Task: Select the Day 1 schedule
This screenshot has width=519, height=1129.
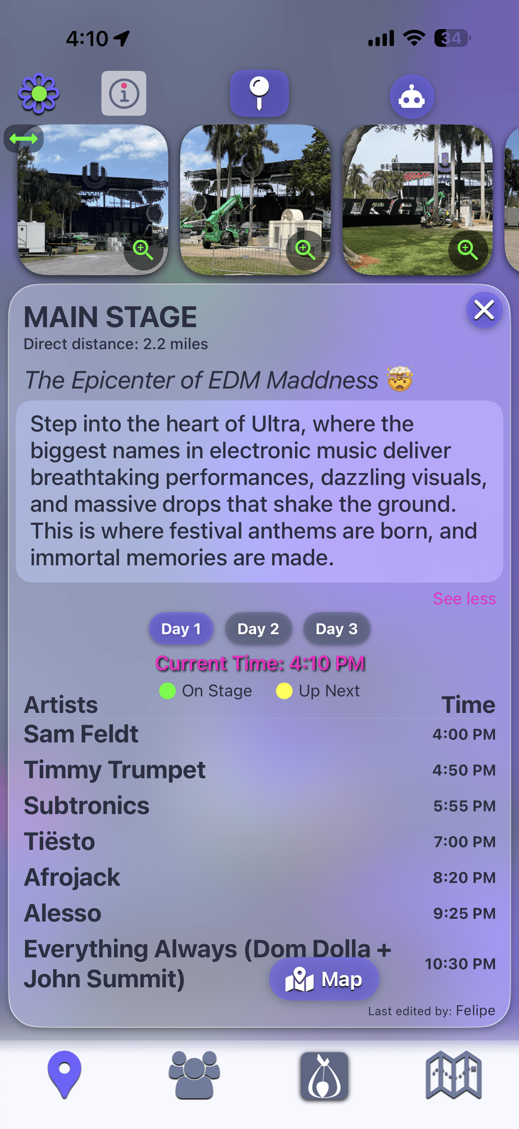Action: click(x=181, y=629)
